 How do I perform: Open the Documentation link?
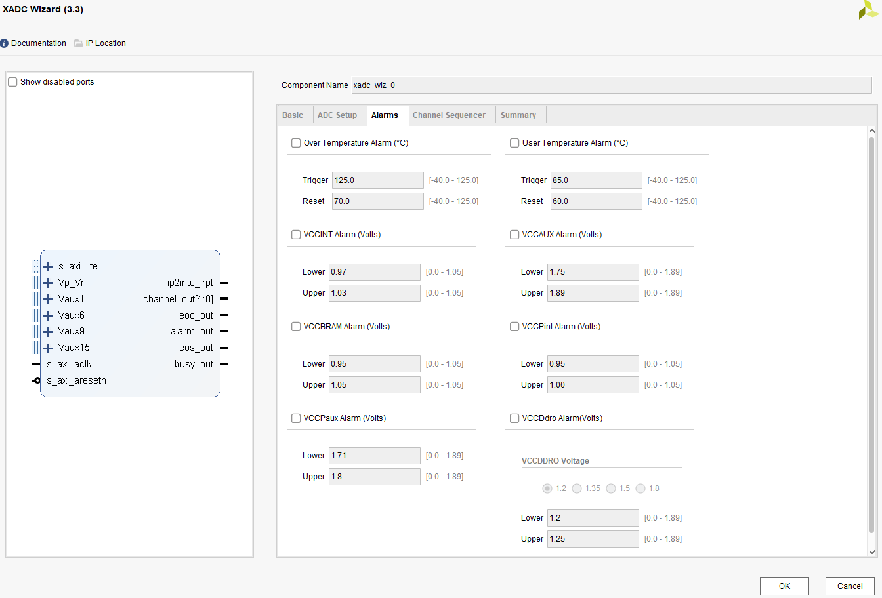(x=39, y=43)
